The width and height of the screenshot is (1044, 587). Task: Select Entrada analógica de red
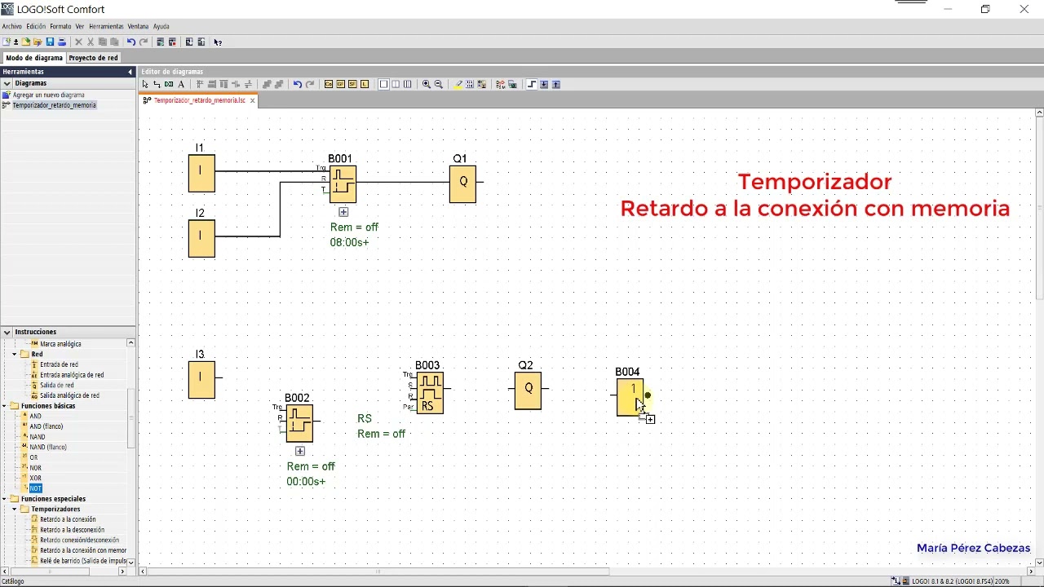[72, 375]
